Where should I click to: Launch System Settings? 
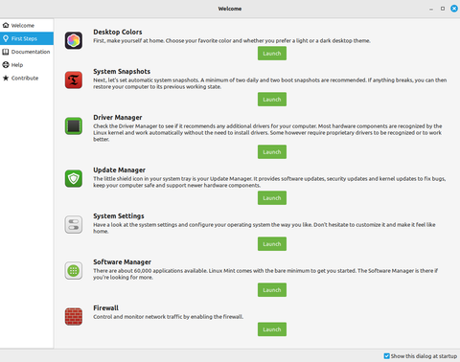pos(272,244)
